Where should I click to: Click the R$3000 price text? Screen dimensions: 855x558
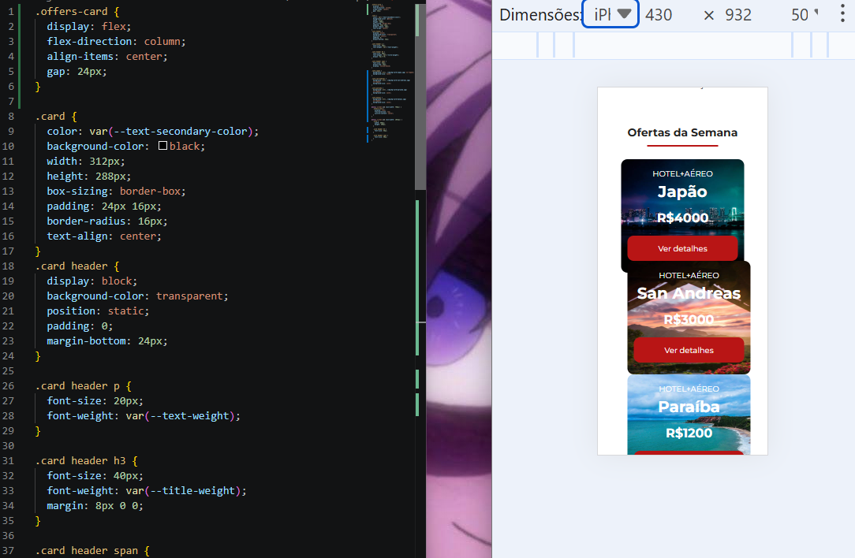689,320
